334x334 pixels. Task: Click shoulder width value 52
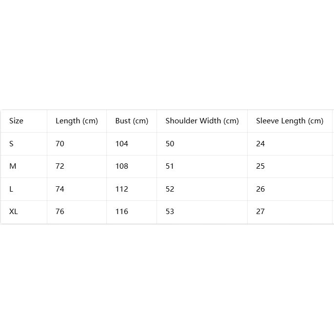coord(170,189)
